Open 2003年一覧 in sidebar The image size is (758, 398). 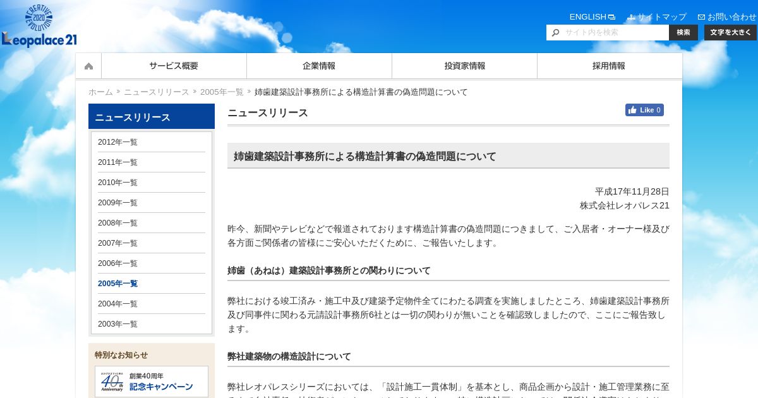pos(152,324)
